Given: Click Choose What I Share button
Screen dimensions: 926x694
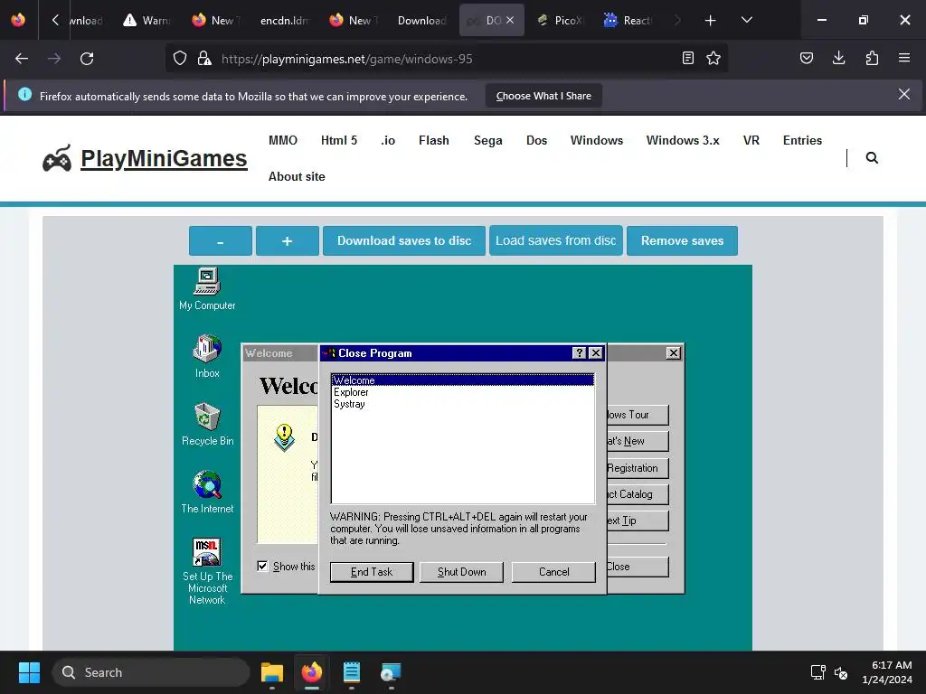Looking at the screenshot, I should click(543, 96).
